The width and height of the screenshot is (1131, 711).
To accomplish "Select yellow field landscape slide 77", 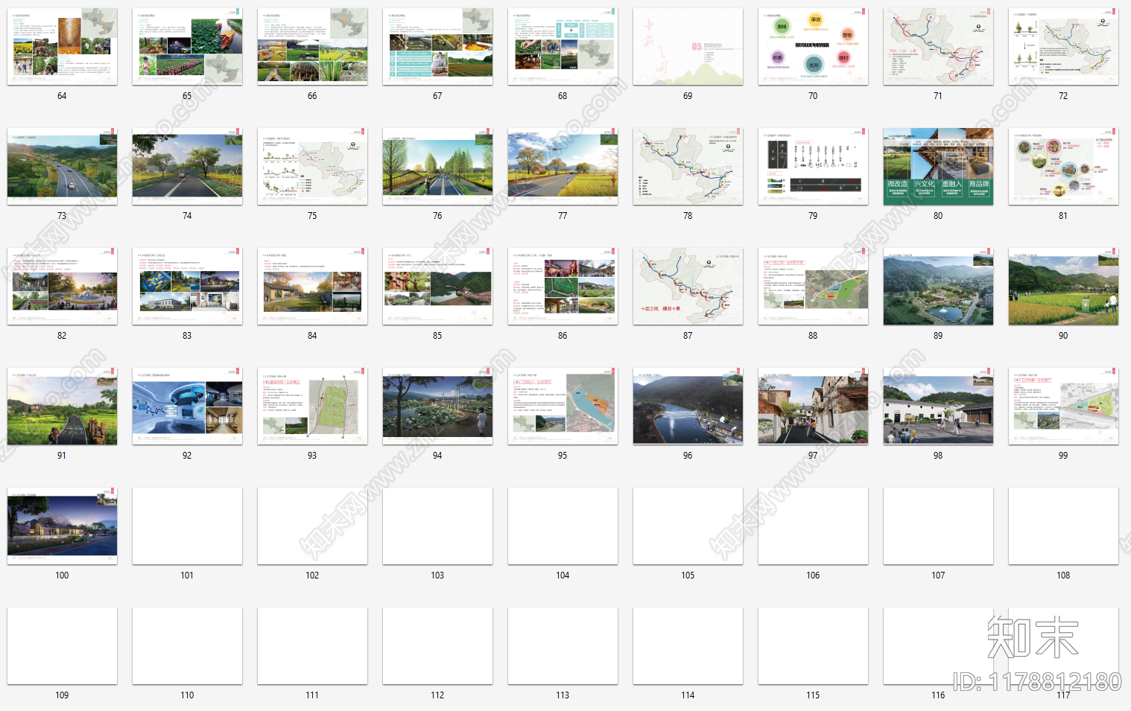I will [563, 166].
